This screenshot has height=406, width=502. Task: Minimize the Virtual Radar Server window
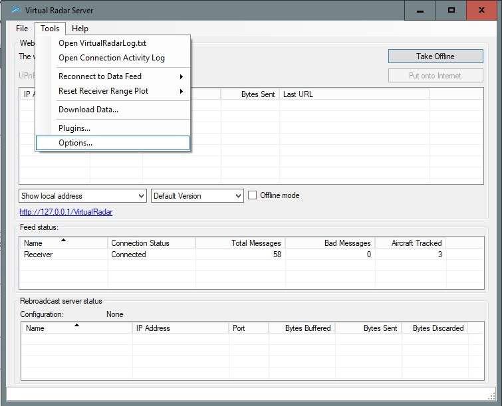(x=420, y=11)
